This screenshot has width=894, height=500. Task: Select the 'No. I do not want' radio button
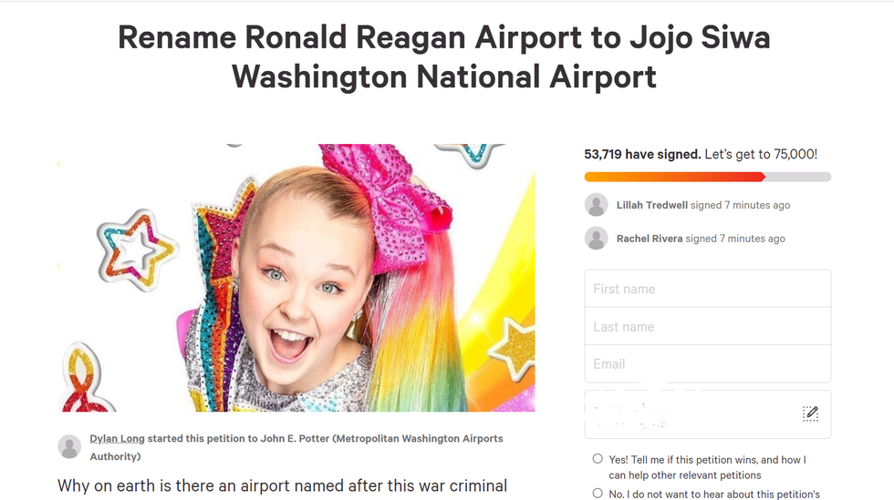(x=598, y=494)
